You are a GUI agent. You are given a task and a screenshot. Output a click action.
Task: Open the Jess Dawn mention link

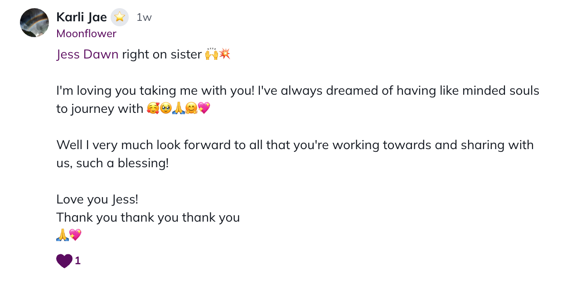pos(87,54)
